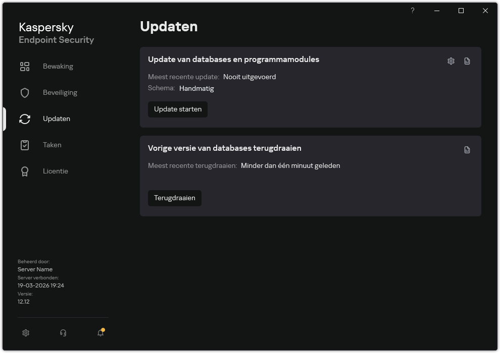The height and width of the screenshot is (353, 500).
Task: Open application settings gear at bottom left
Action: click(x=25, y=333)
